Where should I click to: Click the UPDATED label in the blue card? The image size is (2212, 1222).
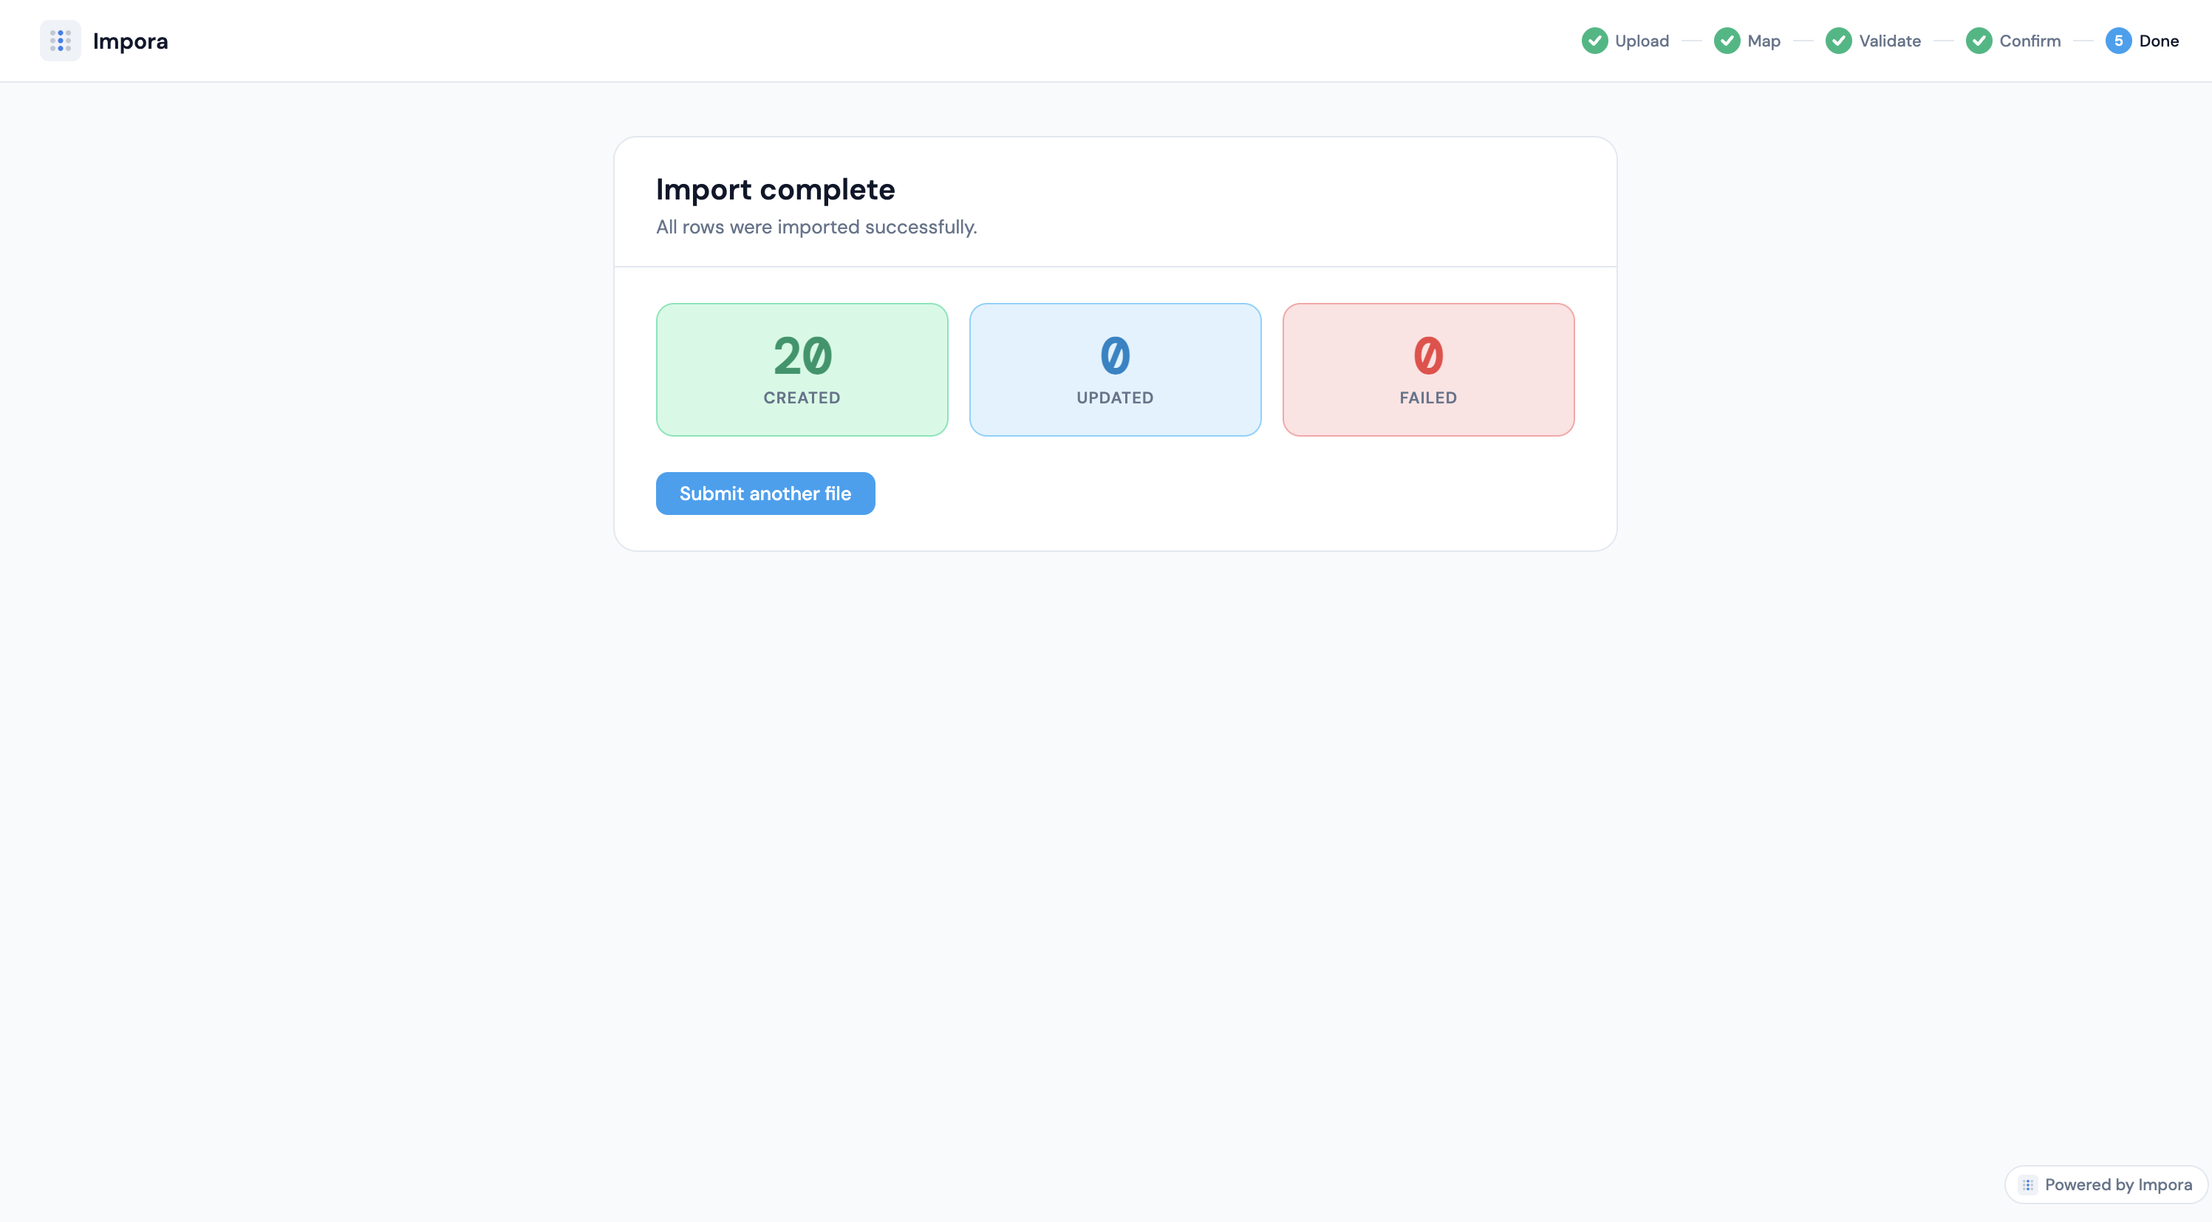(x=1115, y=397)
